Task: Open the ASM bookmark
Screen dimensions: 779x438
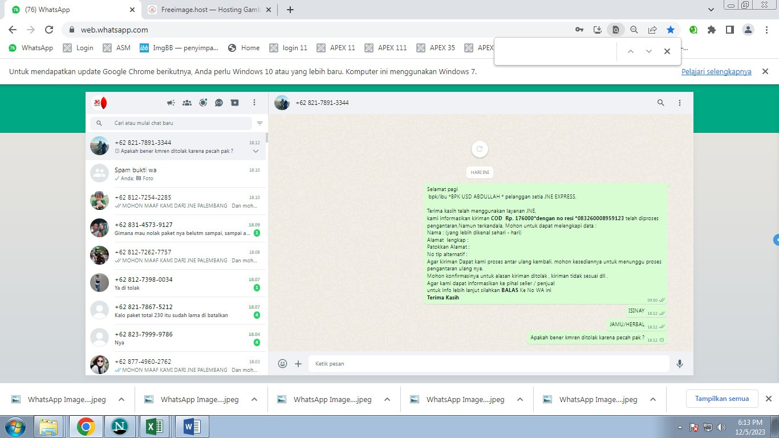Action: coord(117,48)
